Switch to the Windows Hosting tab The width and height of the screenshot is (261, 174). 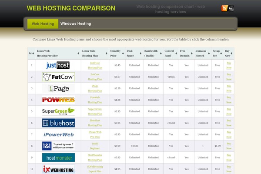76,23
